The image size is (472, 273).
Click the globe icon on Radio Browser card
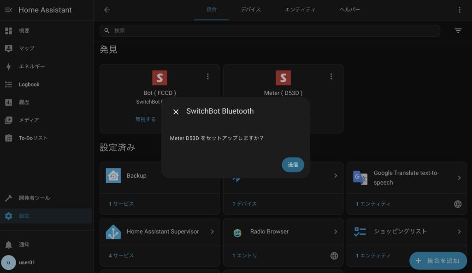pos(334,256)
